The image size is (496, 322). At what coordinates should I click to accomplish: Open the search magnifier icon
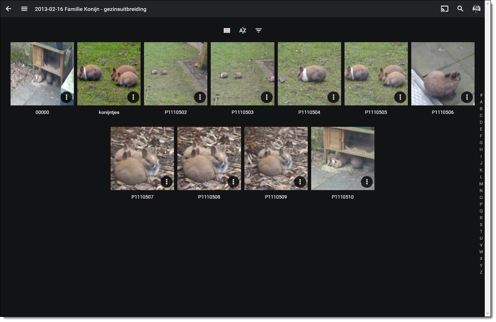460,9
